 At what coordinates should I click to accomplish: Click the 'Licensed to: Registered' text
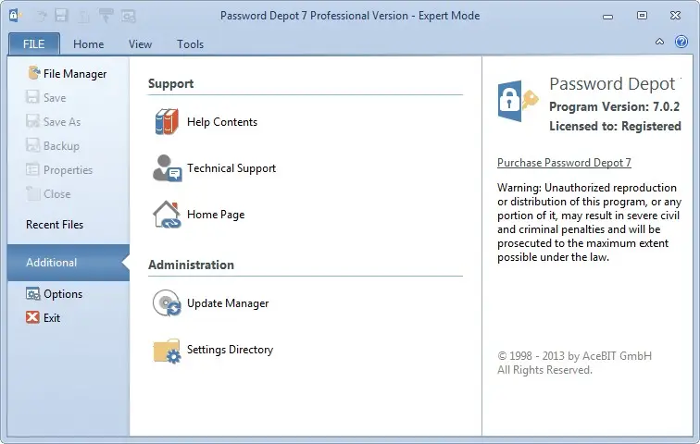pyautogui.click(x=615, y=126)
